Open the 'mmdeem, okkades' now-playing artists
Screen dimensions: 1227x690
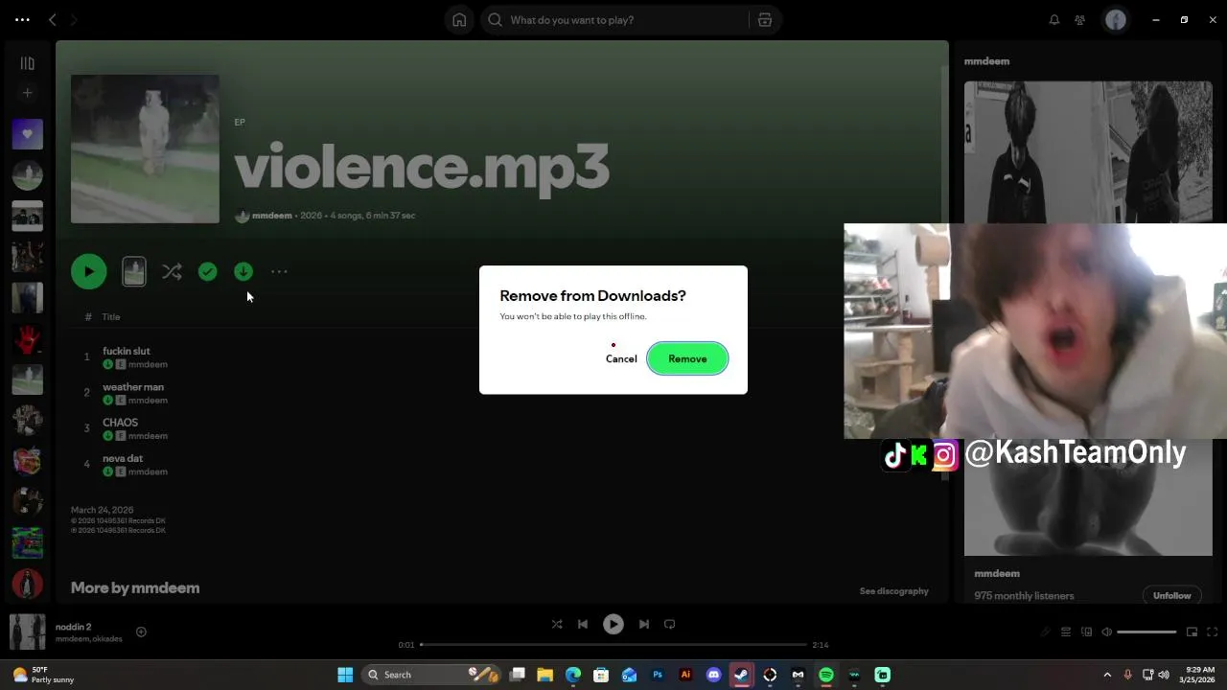(x=88, y=639)
